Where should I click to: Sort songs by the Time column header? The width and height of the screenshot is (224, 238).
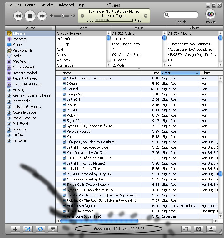[x=152, y=73]
